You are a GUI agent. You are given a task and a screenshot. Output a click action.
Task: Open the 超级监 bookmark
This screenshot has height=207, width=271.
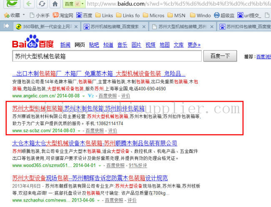(x=224, y=15)
